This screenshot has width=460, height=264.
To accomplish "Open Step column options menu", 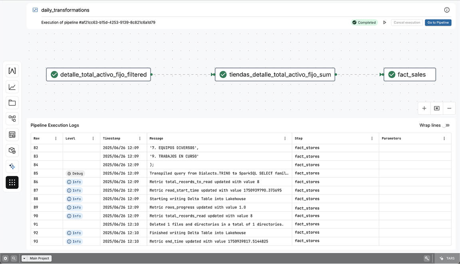I will (x=372, y=139).
